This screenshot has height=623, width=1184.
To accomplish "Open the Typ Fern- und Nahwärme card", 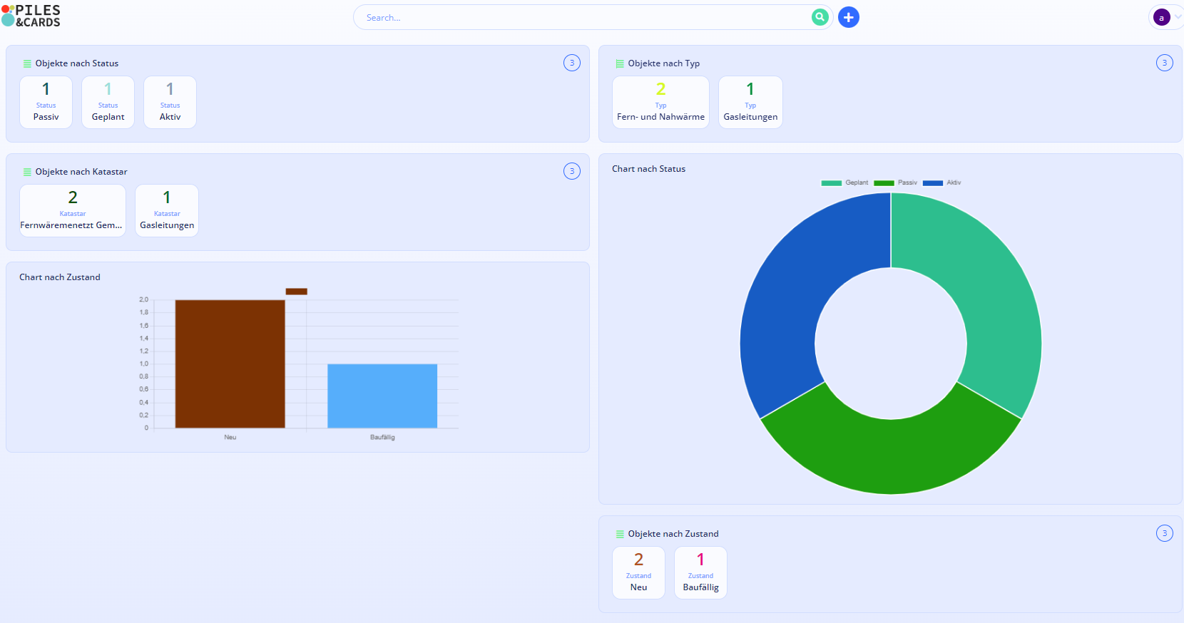I will coord(661,102).
